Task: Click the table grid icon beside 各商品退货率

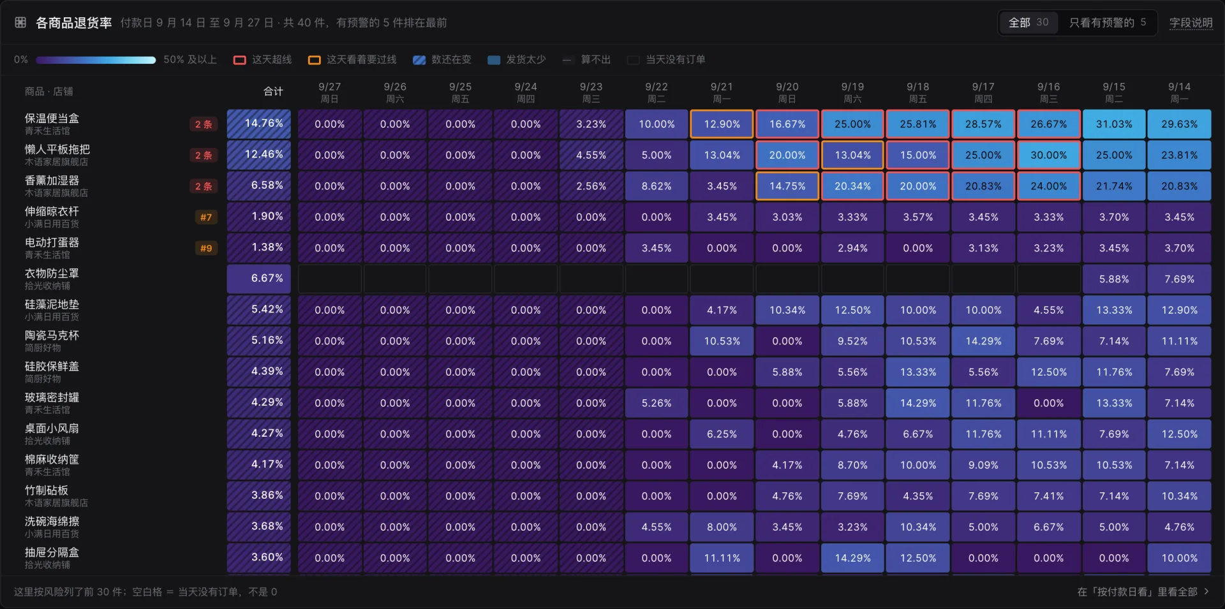Action: point(20,23)
